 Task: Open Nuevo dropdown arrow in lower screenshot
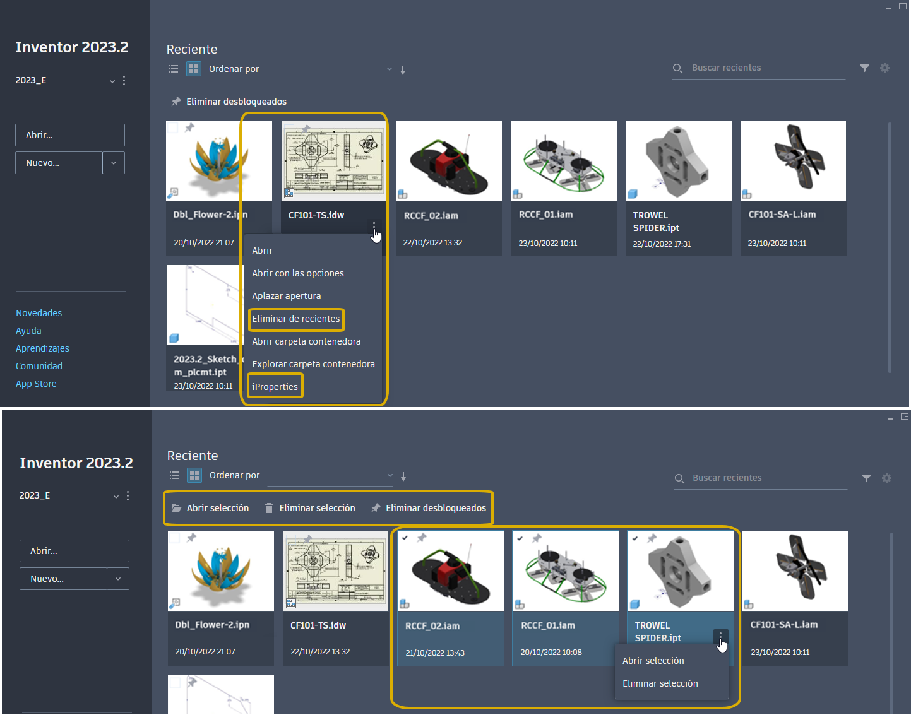pyautogui.click(x=118, y=579)
